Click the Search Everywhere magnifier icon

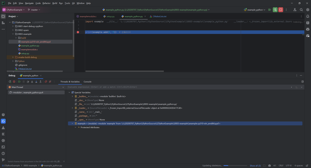[301, 10]
